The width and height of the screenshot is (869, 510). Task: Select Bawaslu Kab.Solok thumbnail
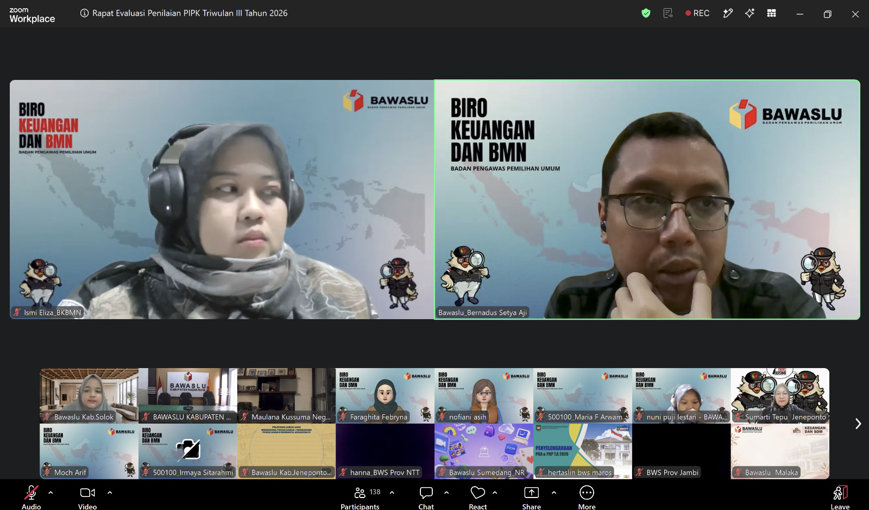tap(89, 396)
